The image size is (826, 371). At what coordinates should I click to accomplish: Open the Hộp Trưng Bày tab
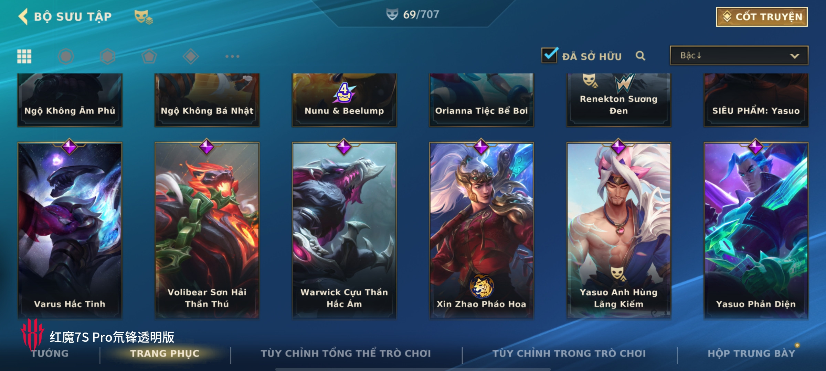click(751, 353)
